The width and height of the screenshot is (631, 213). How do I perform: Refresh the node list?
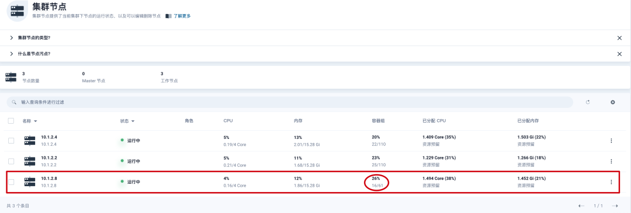point(588,103)
